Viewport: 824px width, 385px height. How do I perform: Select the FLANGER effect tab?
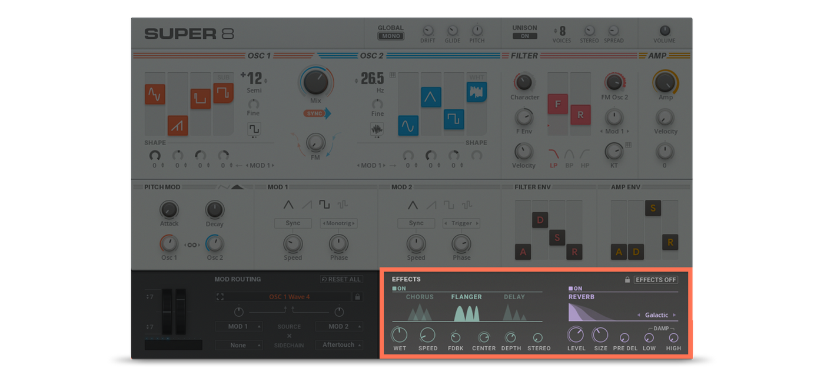[467, 297]
